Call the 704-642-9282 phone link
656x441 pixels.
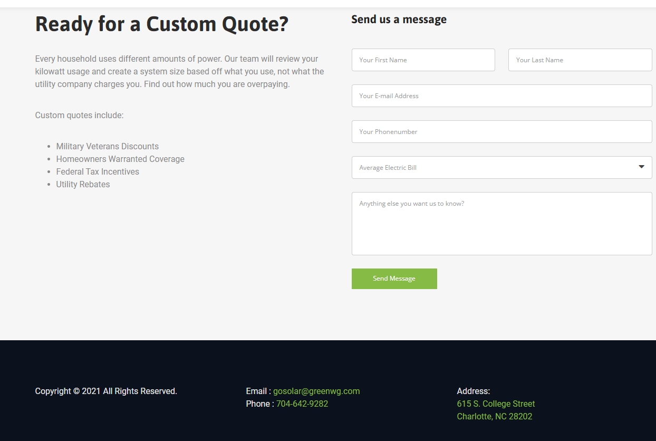302,404
